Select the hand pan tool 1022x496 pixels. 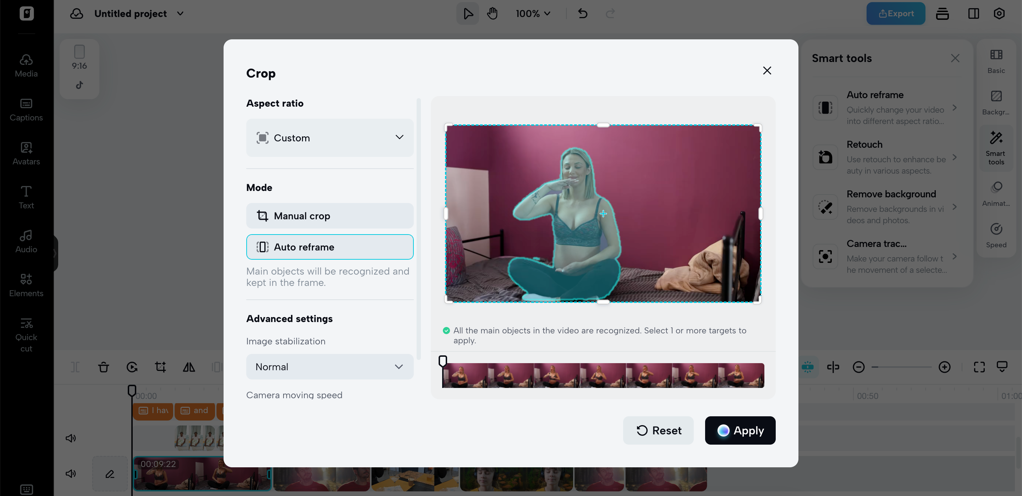click(492, 13)
